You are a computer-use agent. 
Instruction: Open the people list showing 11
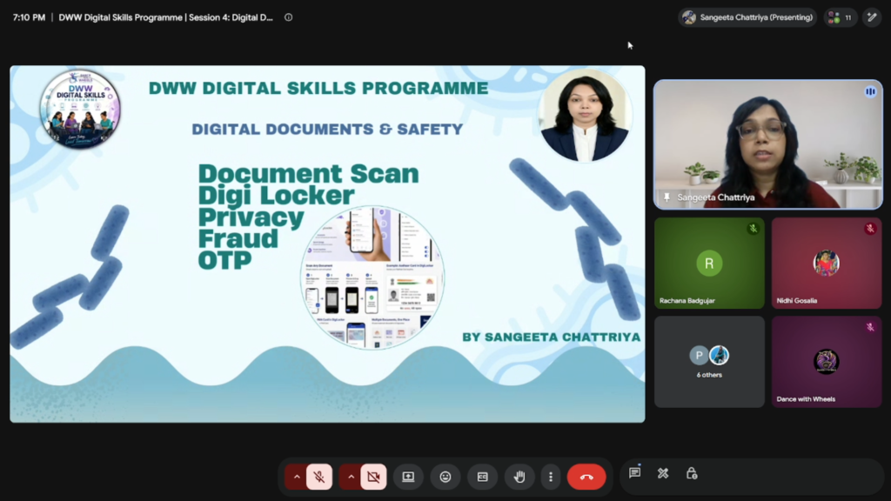841,17
